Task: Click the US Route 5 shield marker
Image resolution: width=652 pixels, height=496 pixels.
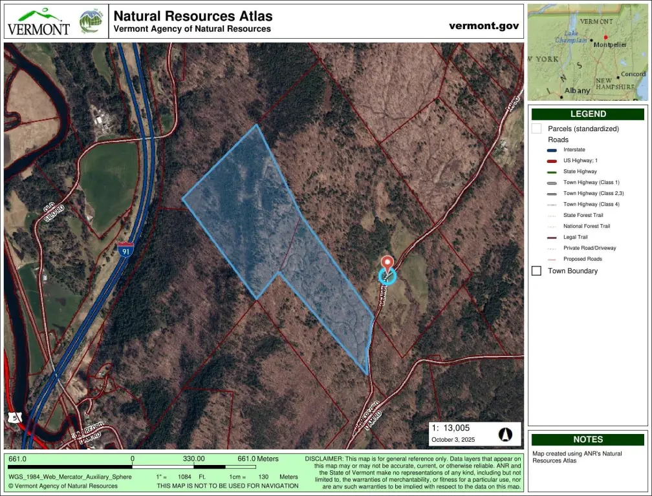Action: [x=16, y=418]
